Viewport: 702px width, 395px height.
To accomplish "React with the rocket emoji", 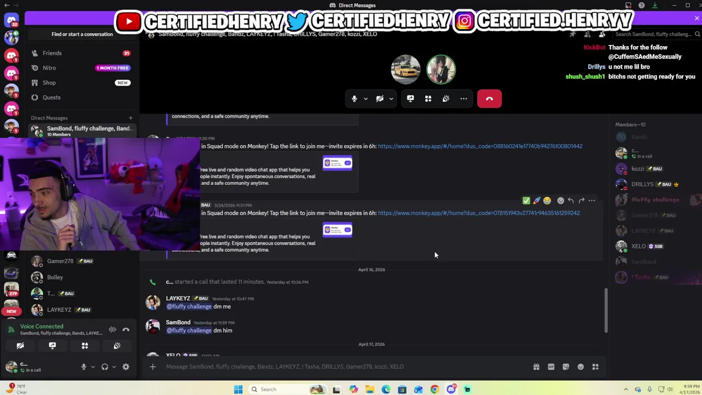I will (x=537, y=201).
